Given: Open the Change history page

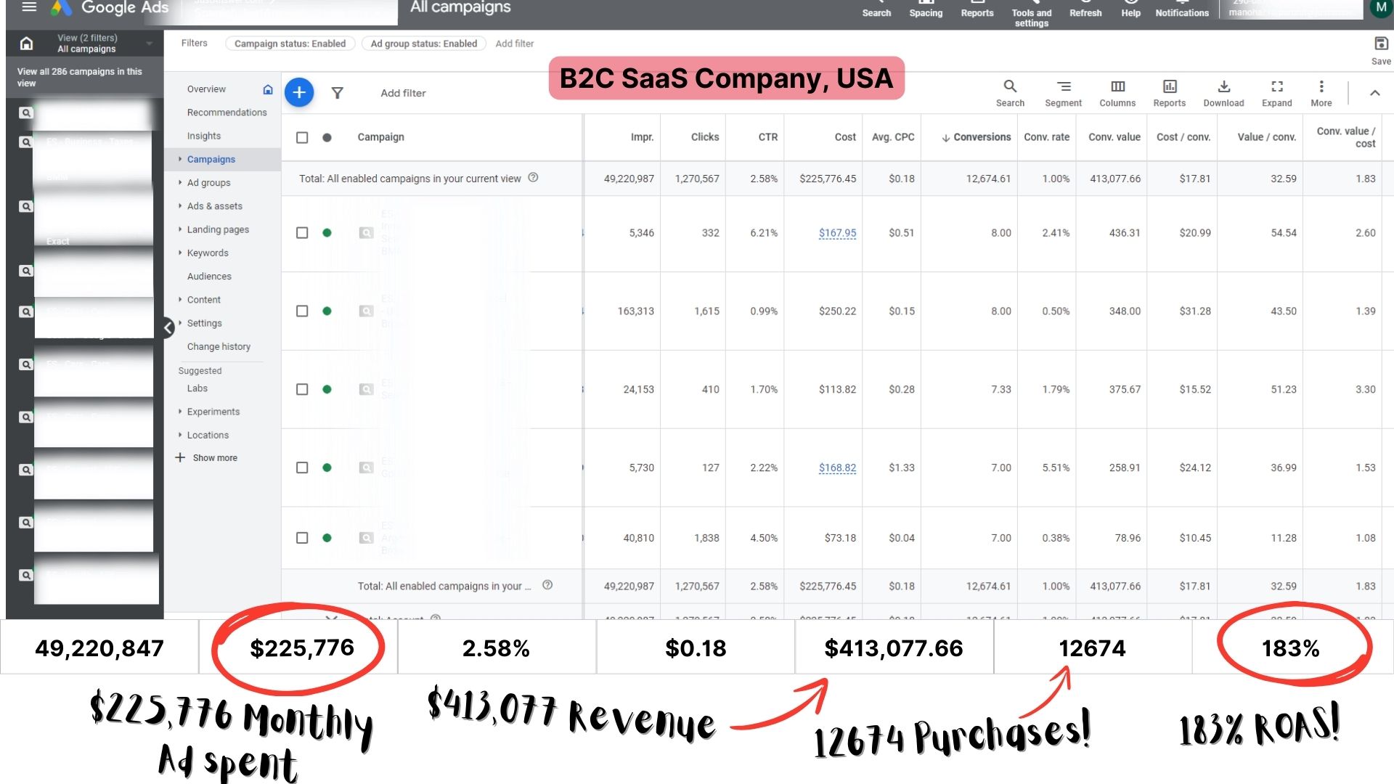Looking at the screenshot, I should pyautogui.click(x=219, y=346).
